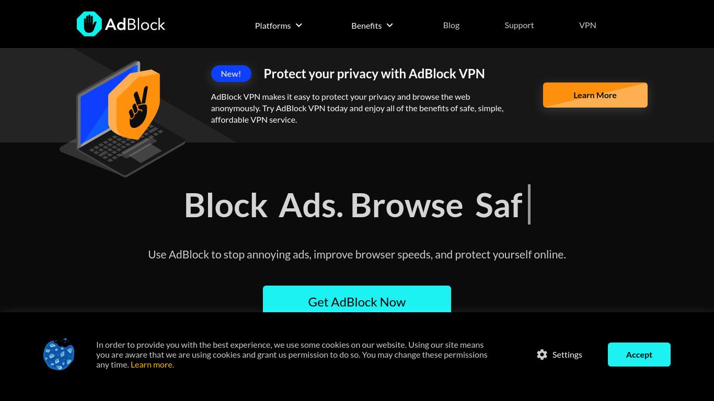Accept the cookie permissions
This screenshot has height=401, width=714.
click(x=639, y=355)
